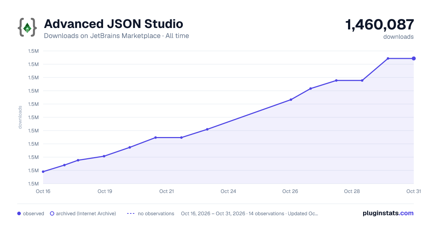Click the 1,460,087 total download count
The height and width of the screenshot is (226, 431).
click(380, 25)
